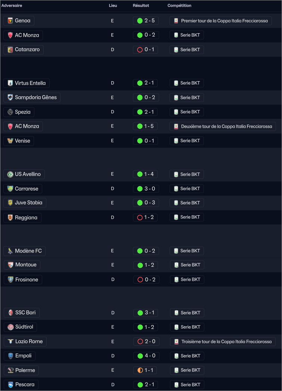
Task: Open the 2 - 5 result against Genoa
Action: click(x=146, y=21)
